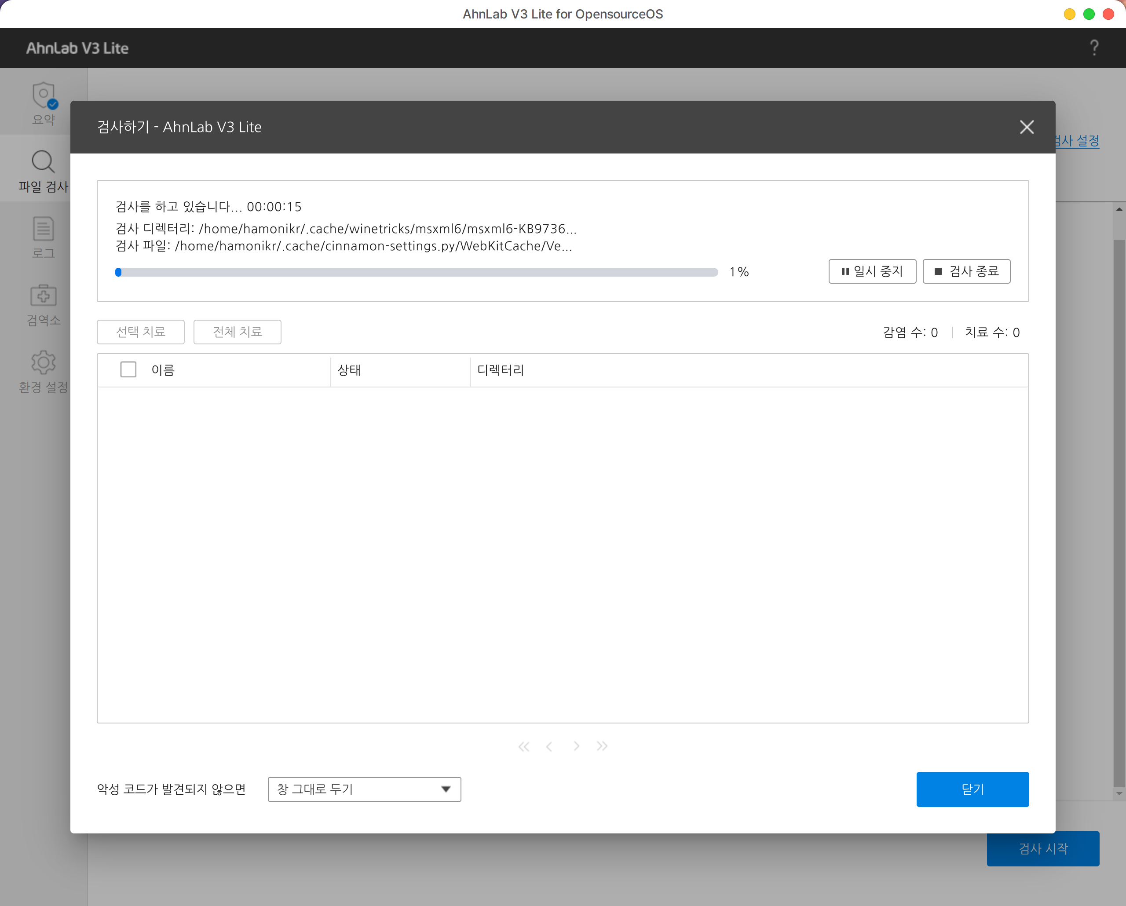The height and width of the screenshot is (906, 1126).
Task: Click the 디렉터리 column header
Action: pyautogui.click(x=501, y=370)
